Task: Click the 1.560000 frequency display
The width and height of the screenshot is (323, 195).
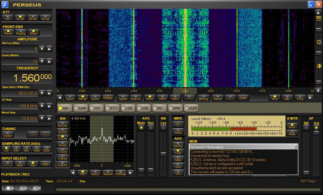Action: pyautogui.click(x=27, y=77)
